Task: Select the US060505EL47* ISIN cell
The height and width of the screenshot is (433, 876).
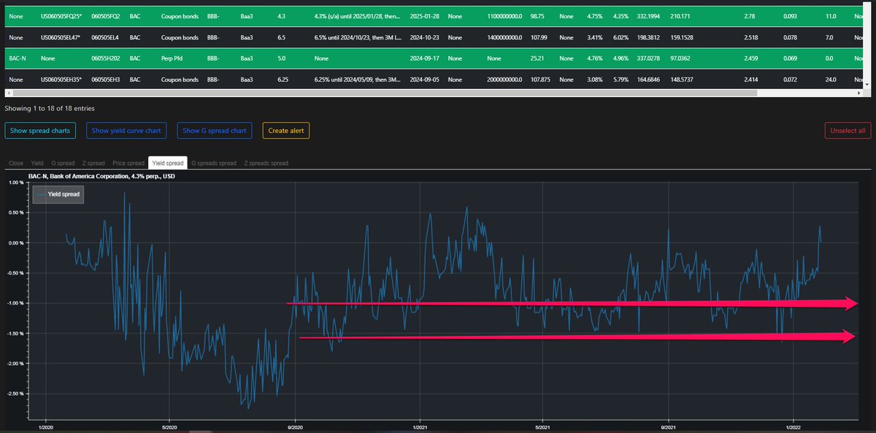Action: (x=60, y=37)
